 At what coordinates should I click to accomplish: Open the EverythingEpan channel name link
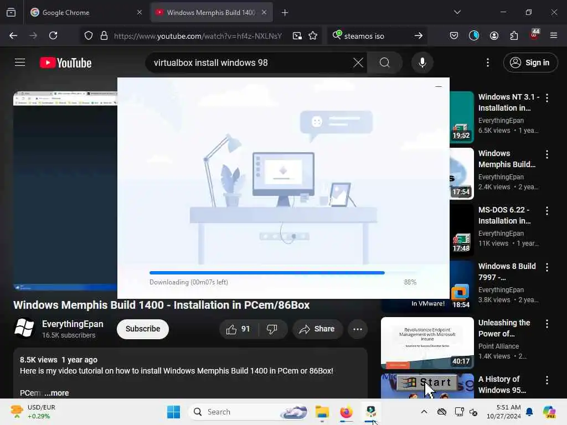tap(73, 324)
